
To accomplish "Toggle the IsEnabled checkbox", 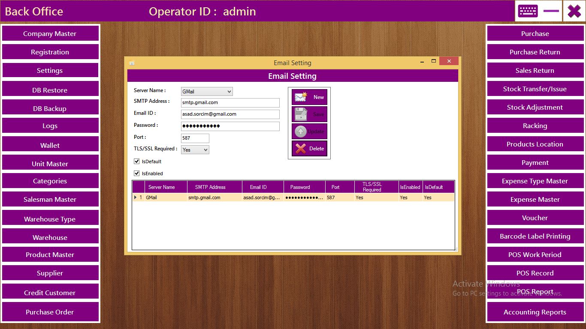I will click(137, 173).
